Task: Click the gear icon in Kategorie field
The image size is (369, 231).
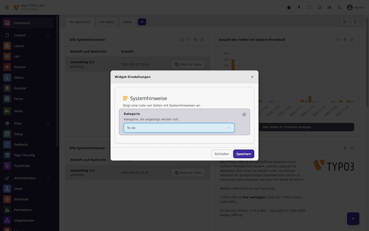Action: [x=244, y=115]
